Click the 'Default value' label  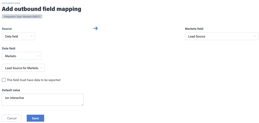[x=11, y=90]
